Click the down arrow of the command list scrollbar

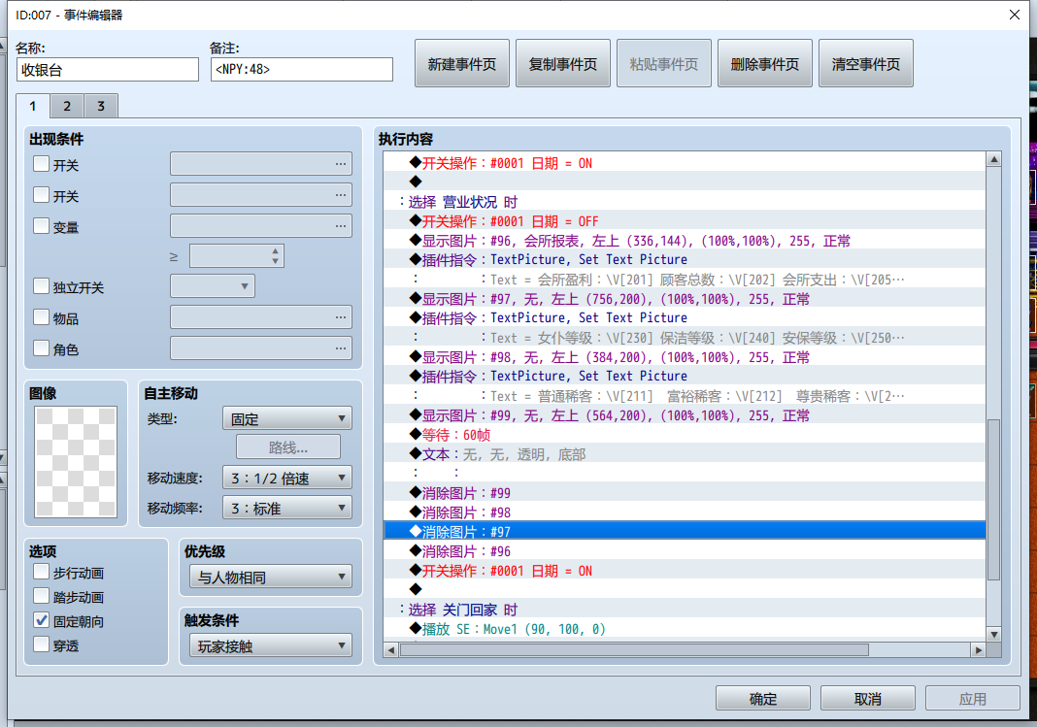point(993,635)
